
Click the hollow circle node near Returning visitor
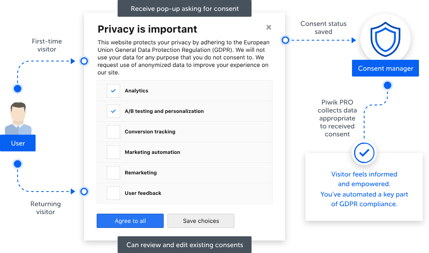pyautogui.click(x=84, y=192)
